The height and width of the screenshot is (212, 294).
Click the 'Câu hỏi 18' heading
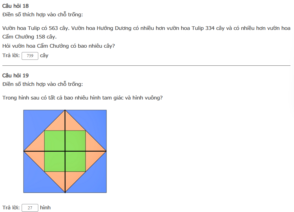(15, 6)
